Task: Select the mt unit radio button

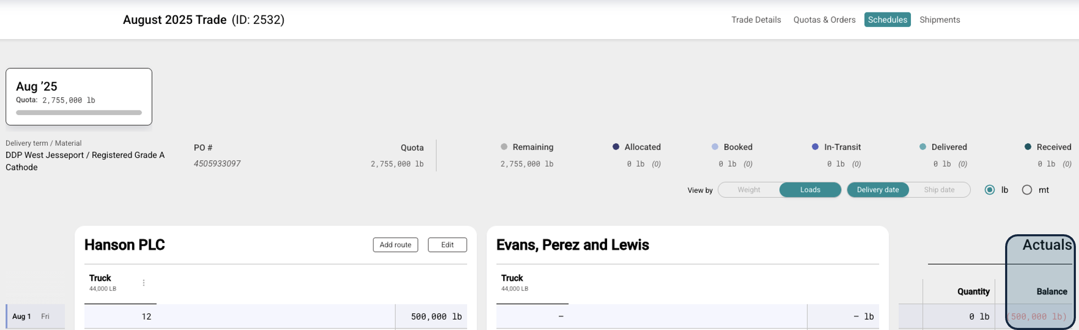Action: pyautogui.click(x=1027, y=190)
